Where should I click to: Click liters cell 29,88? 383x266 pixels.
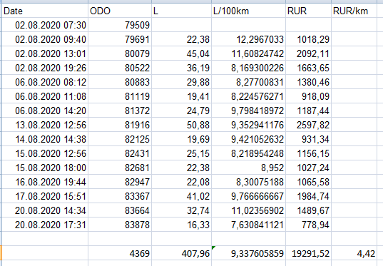click(x=181, y=82)
